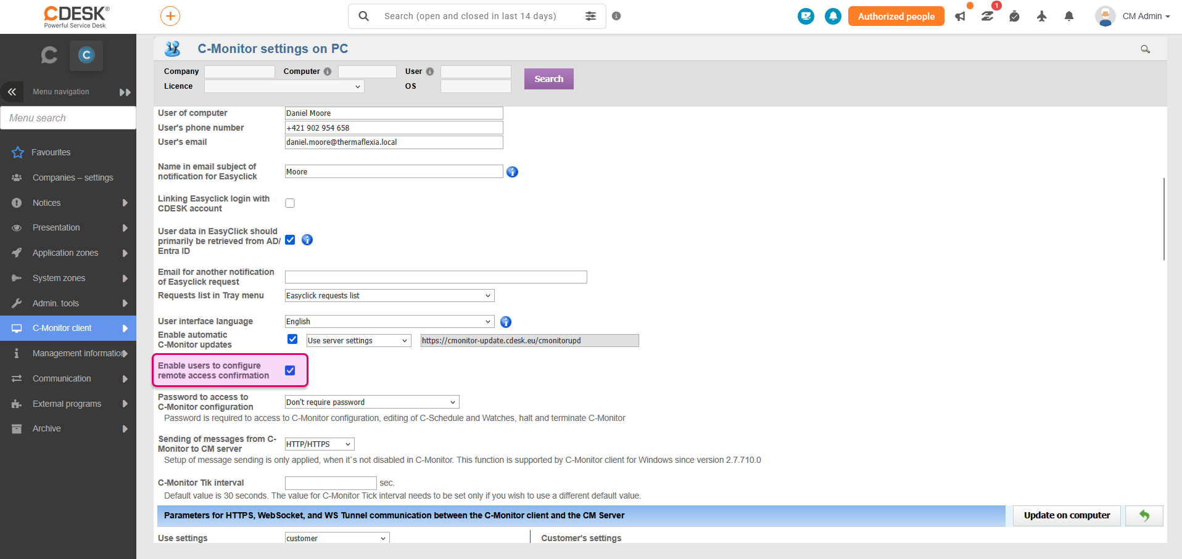The width and height of the screenshot is (1182, 559).
Task: Open the bell notifications icon in header
Action: pos(1068,16)
